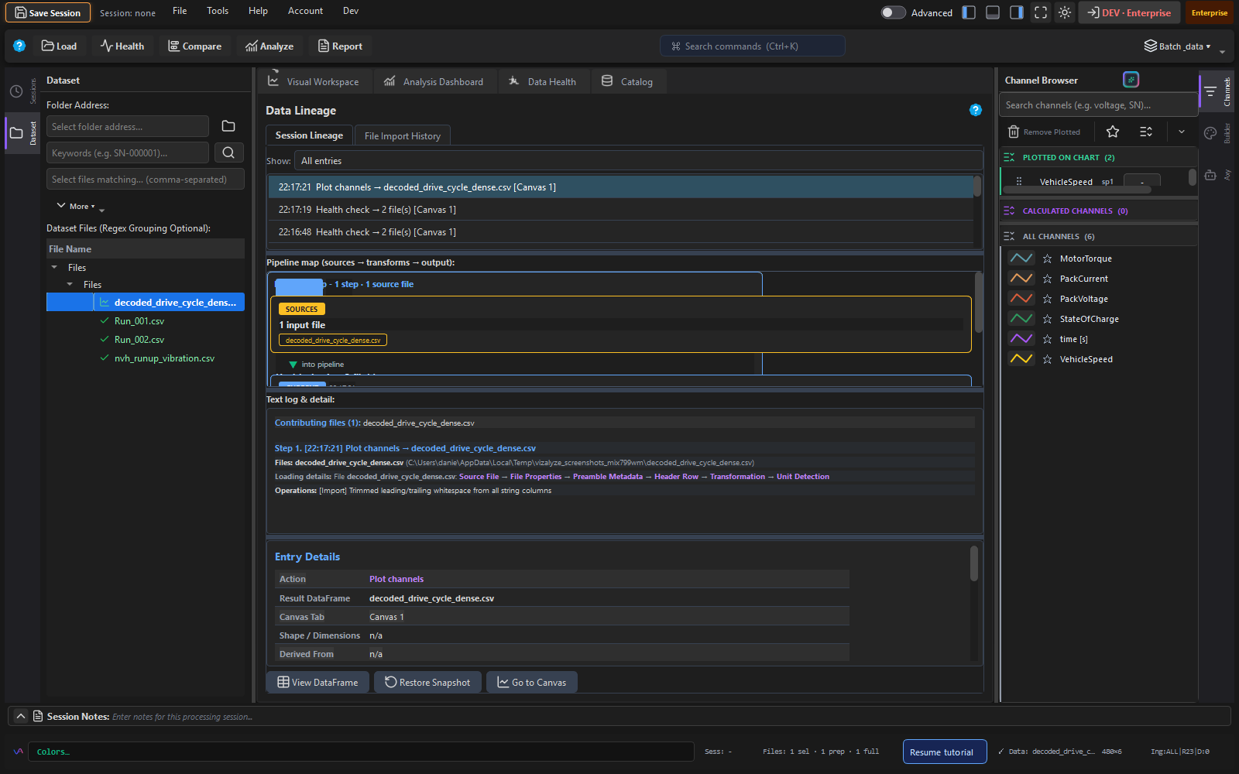Click Save Session button

tap(48, 12)
